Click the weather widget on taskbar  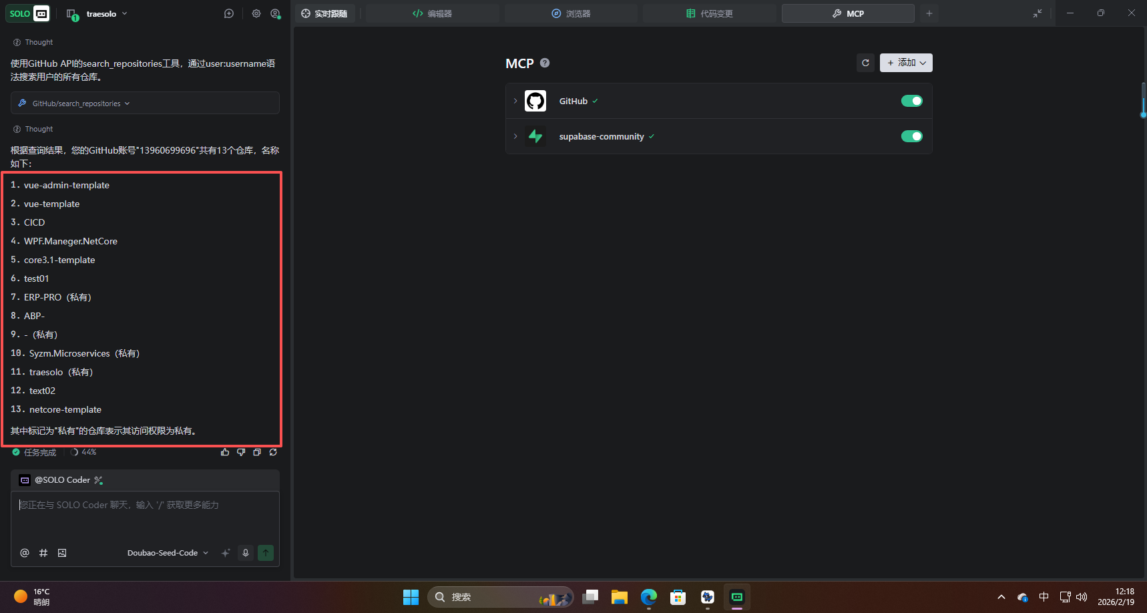coord(32,597)
